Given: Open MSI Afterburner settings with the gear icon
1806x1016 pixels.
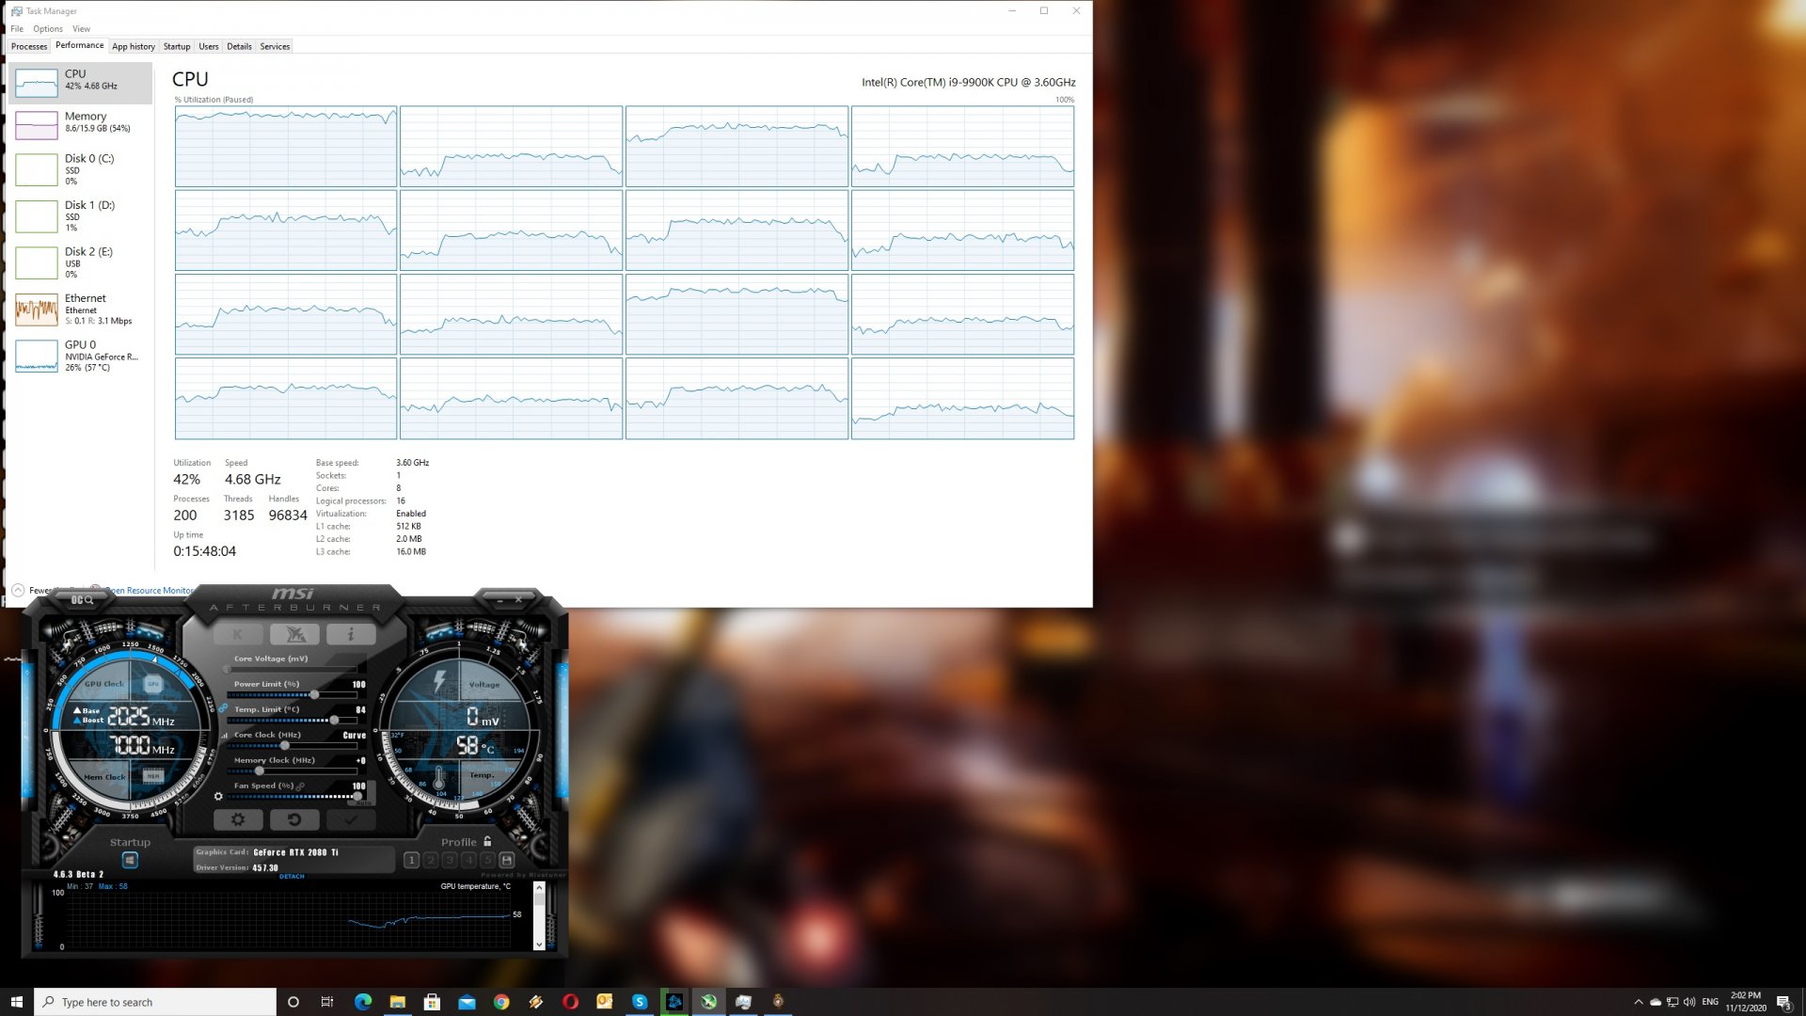Looking at the screenshot, I should [238, 819].
